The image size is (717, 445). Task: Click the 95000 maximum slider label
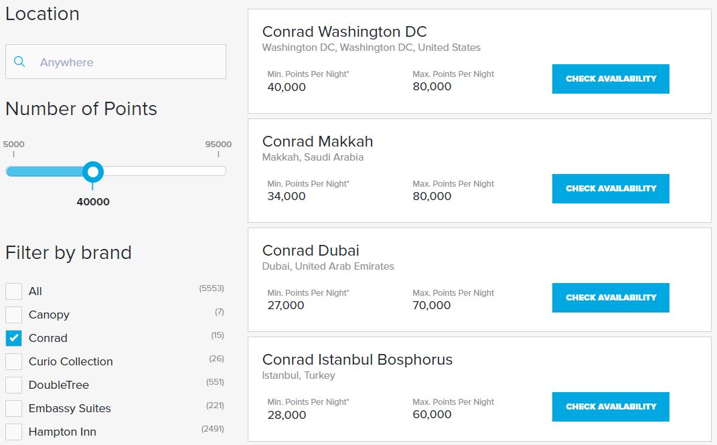tap(218, 145)
